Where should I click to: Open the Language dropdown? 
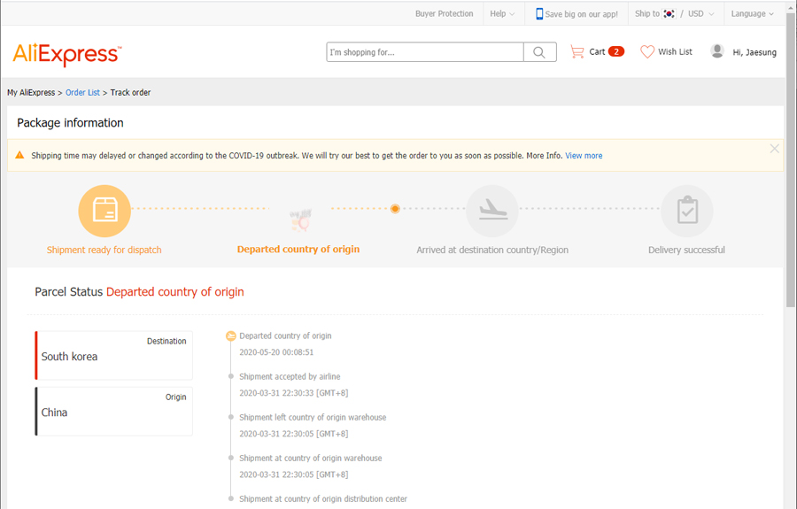click(x=752, y=13)
